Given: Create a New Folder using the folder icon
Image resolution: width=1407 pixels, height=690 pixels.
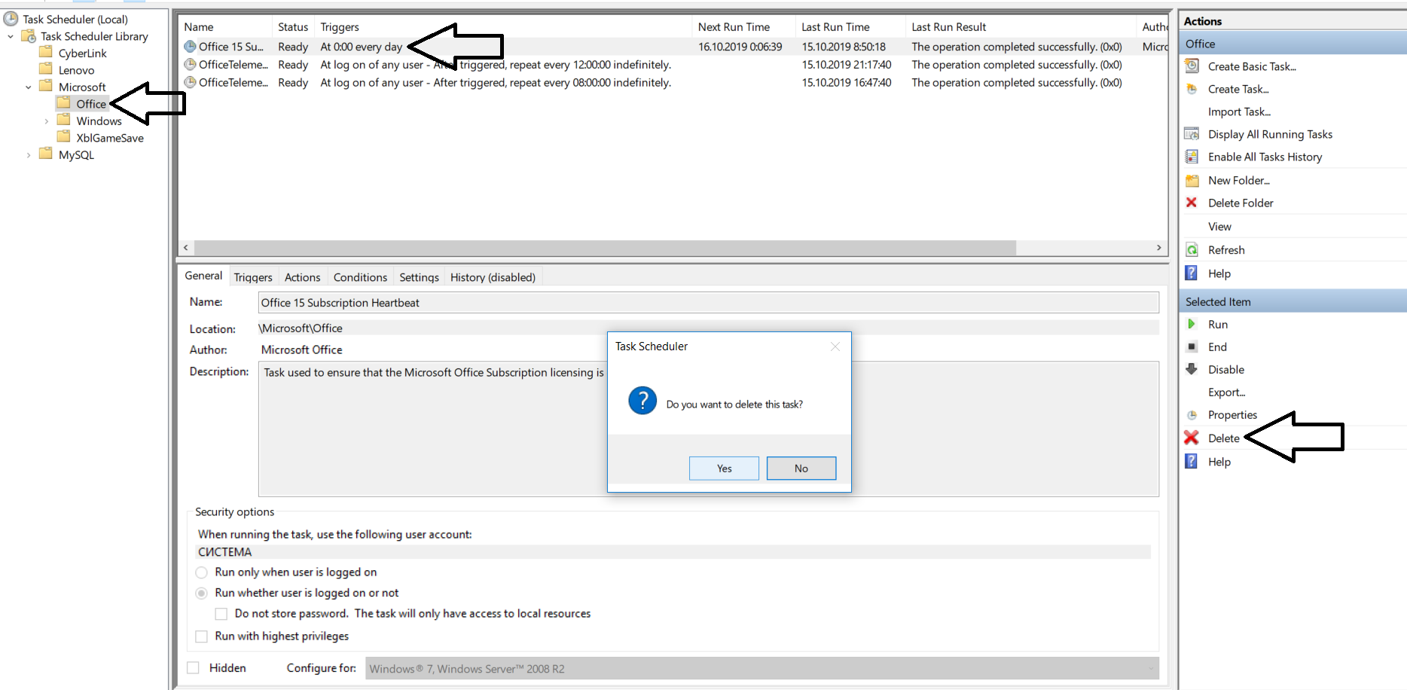Looking at the screenshot, I should click(x=1192, y=180).
